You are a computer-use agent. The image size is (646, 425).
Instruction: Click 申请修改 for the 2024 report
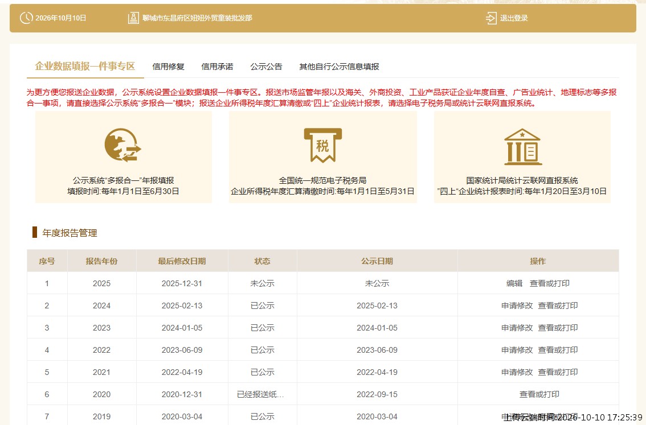517,306
